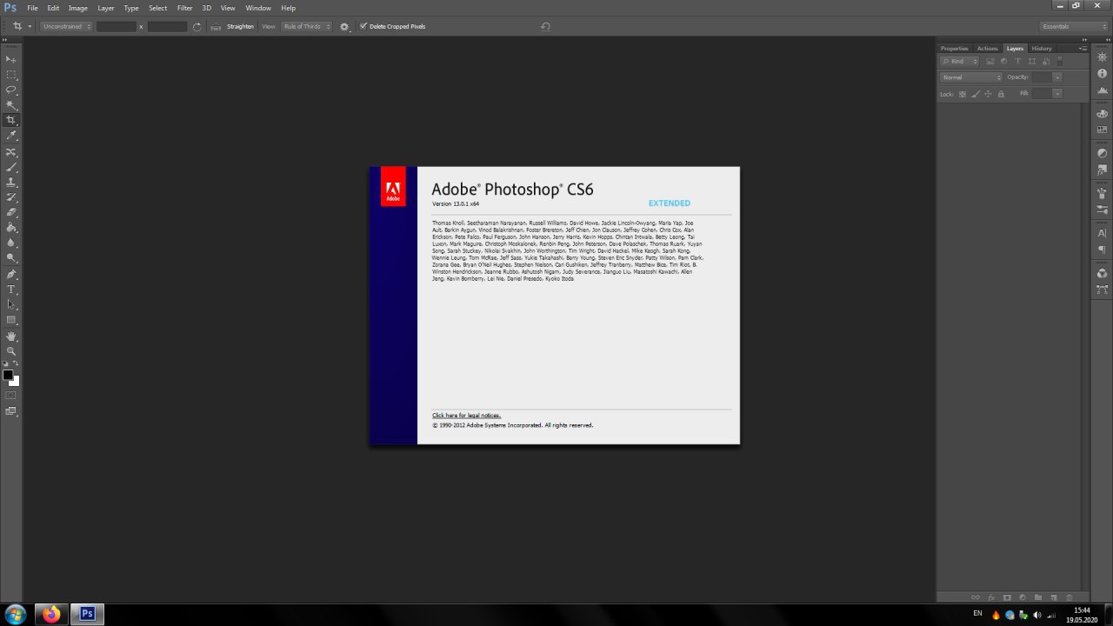This screenshot has height=626, width=1113.
Task: Select the Blur tool
Action: pos(11,243)
